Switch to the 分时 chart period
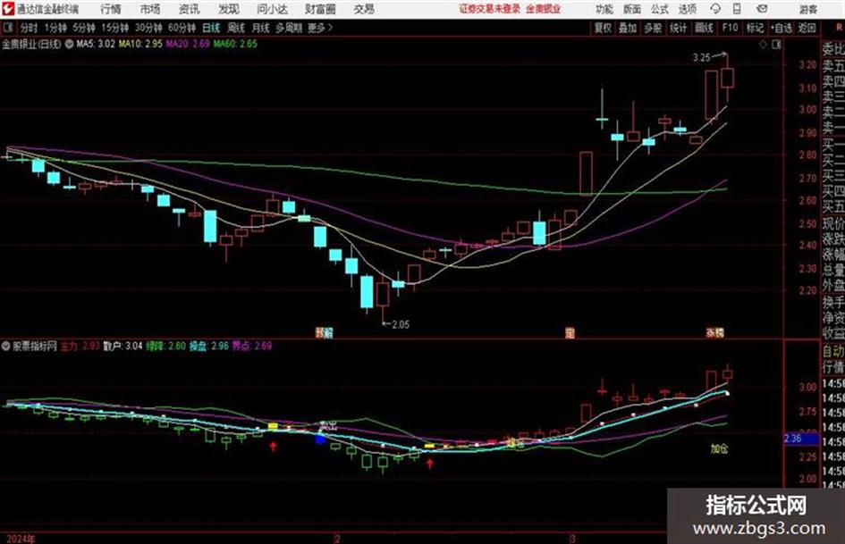Viewport: 845px width, 544px height. (x=30, y=28)
